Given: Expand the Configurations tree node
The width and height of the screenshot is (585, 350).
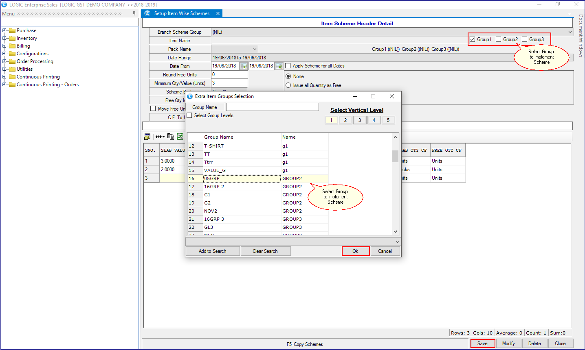Looking at the screenshot, I should pyautogui.click(x=4, y=54).
